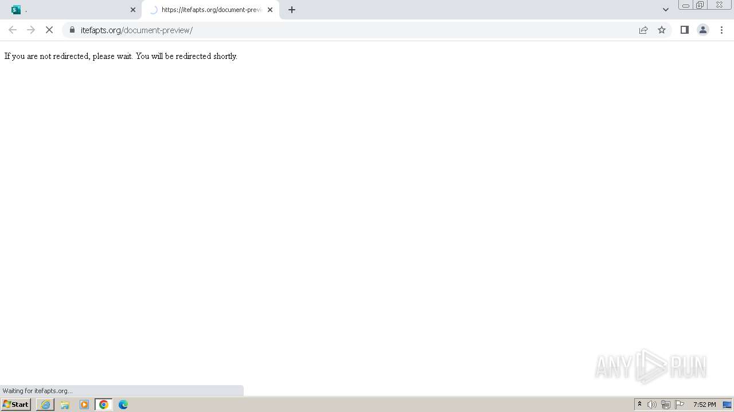This screenshot has width=734, height=412.
Task: Minimize the Chrome window
Action: pyautogui.click(x=685, y=5)
